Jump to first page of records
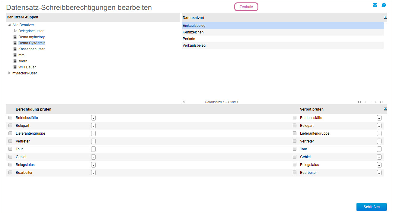Image resolution: width=393 pixels, height=213 pixels. click(x=359, y=102)
